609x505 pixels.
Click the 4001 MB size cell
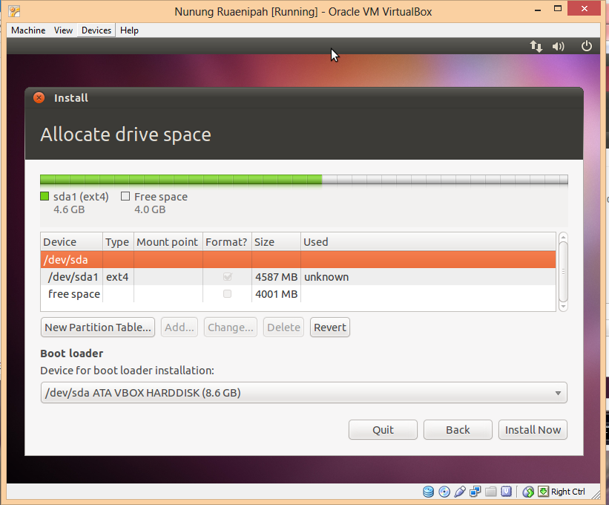pyautogui.click(x=276, y=294)
